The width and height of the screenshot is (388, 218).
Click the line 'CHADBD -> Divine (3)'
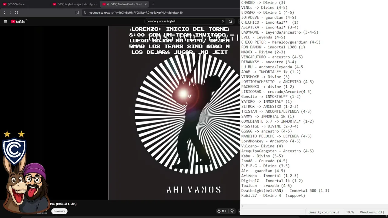tap(263, 2)
